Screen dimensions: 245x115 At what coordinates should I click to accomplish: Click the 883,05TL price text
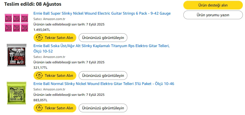[x=40, y=100]
